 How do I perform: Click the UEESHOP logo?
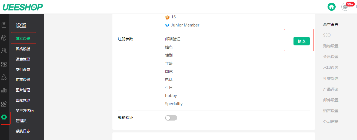tap(23, 7)
